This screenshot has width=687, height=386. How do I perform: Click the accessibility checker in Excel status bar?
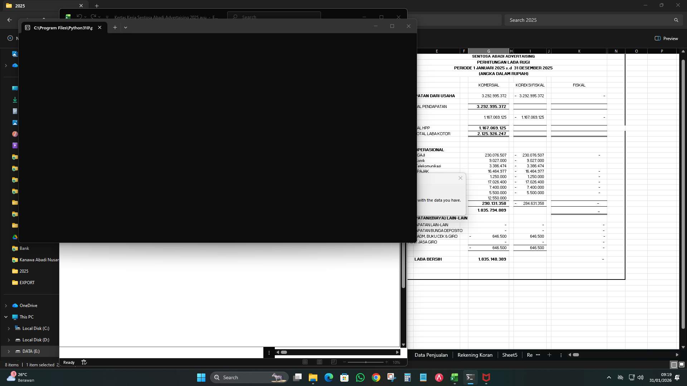[x=84, y=362]
